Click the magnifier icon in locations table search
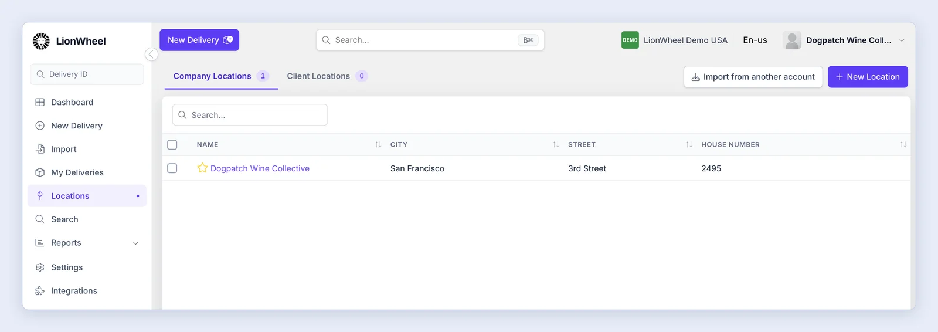Screen dimensions: 938x332 click(x=182, y=115)
